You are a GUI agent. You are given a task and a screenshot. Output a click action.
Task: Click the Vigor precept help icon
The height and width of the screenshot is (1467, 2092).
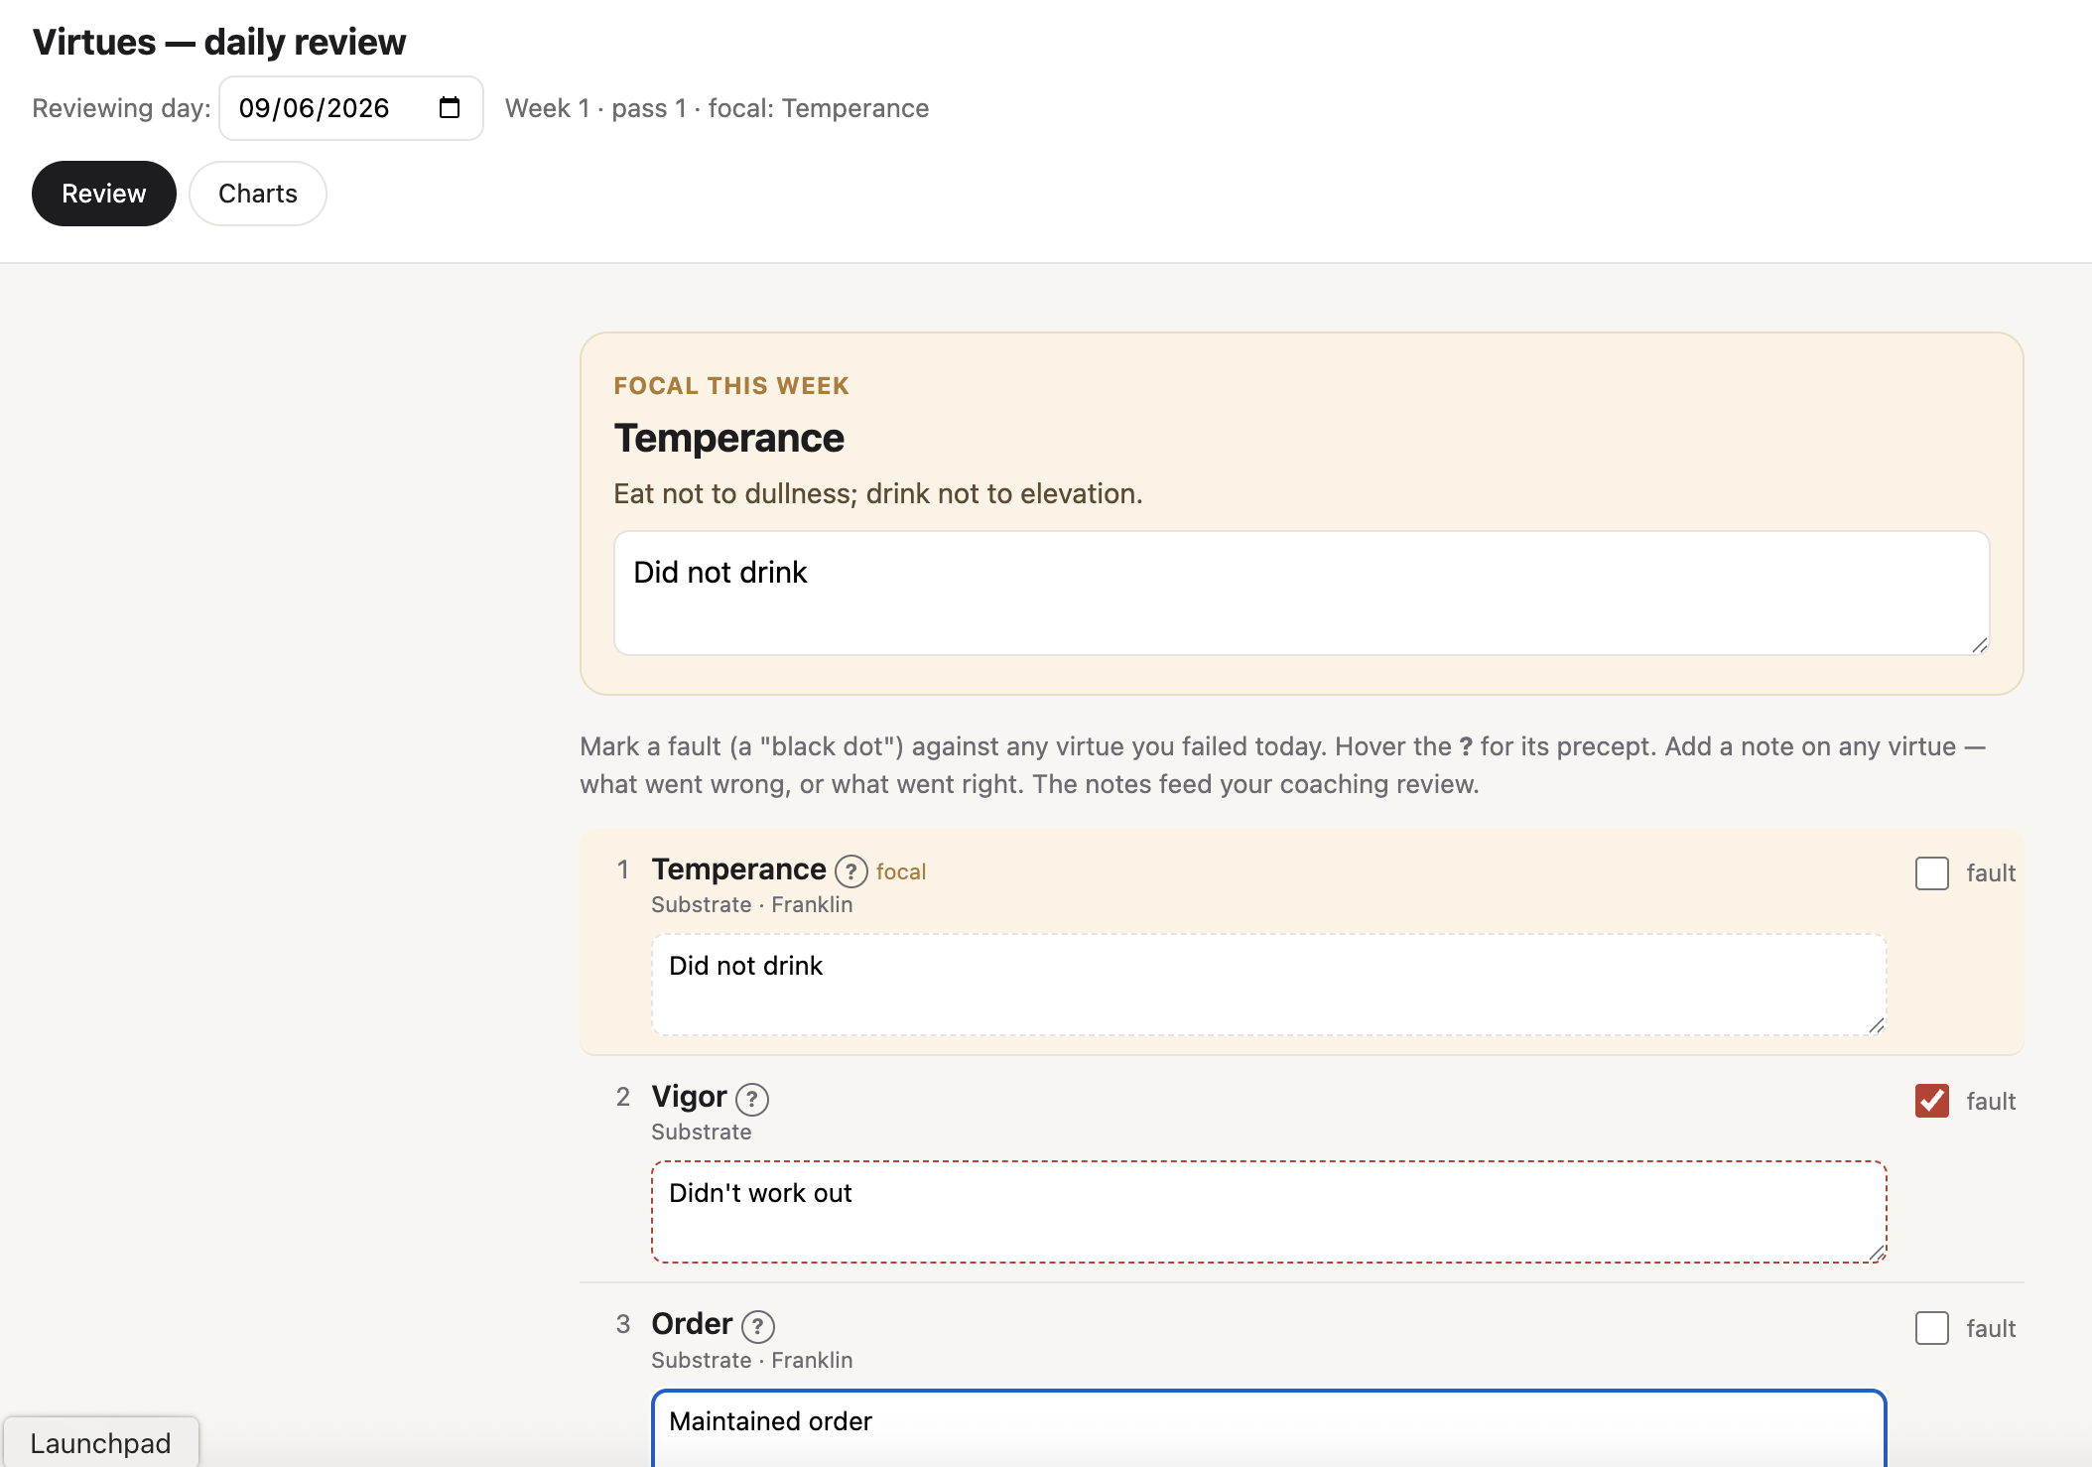752,1099
